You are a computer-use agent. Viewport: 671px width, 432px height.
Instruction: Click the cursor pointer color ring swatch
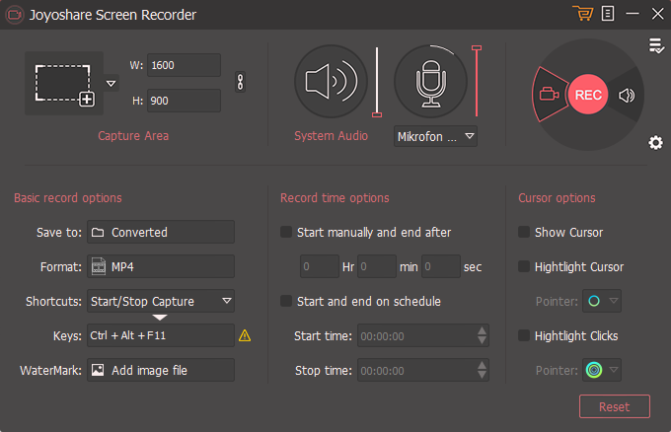594,301
